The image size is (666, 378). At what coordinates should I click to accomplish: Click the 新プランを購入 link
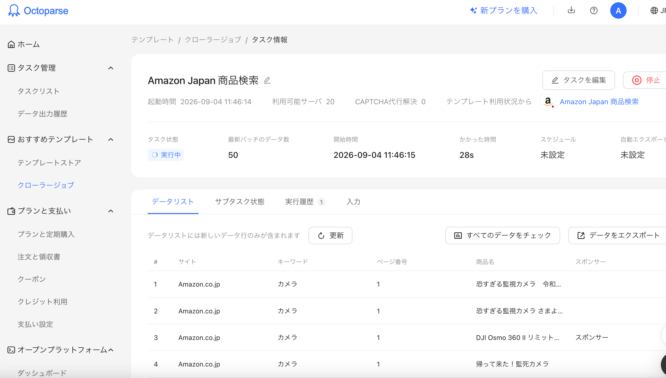508,11
